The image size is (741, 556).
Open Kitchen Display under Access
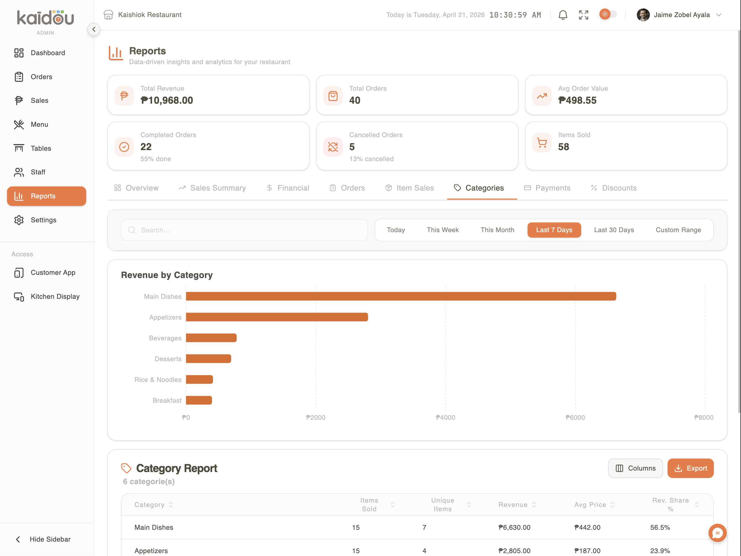(x=55, y=296)
